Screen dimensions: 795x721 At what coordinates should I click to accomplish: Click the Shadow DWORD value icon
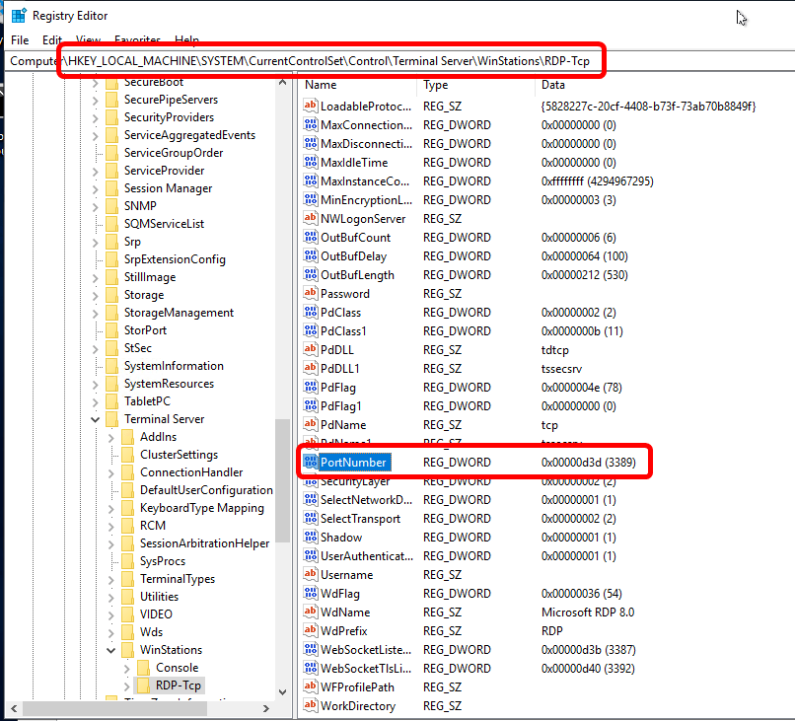pos(311,537)
